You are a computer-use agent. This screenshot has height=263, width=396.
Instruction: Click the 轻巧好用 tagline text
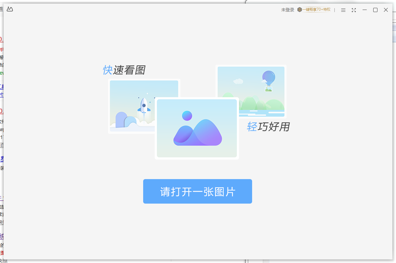[x=269, y=127]
